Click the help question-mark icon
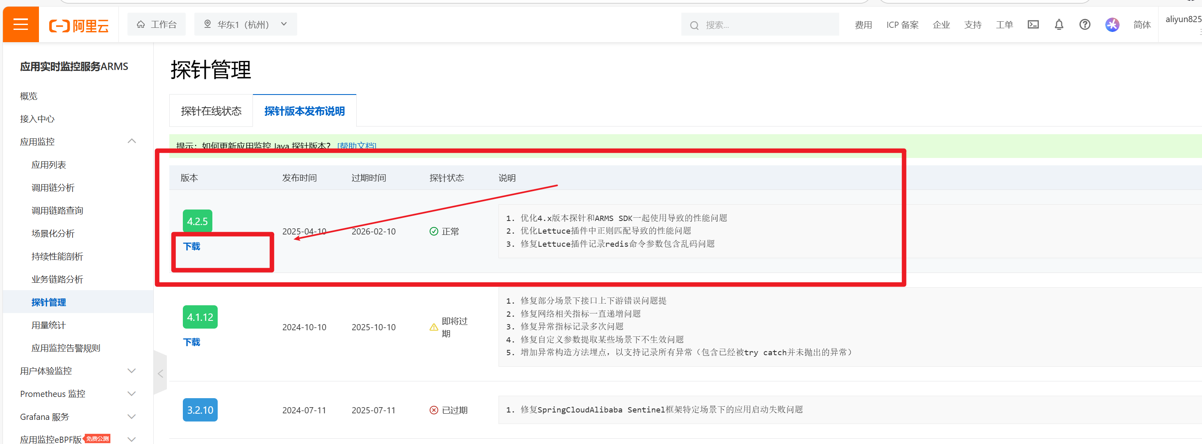 click(x=1084, y=25)
